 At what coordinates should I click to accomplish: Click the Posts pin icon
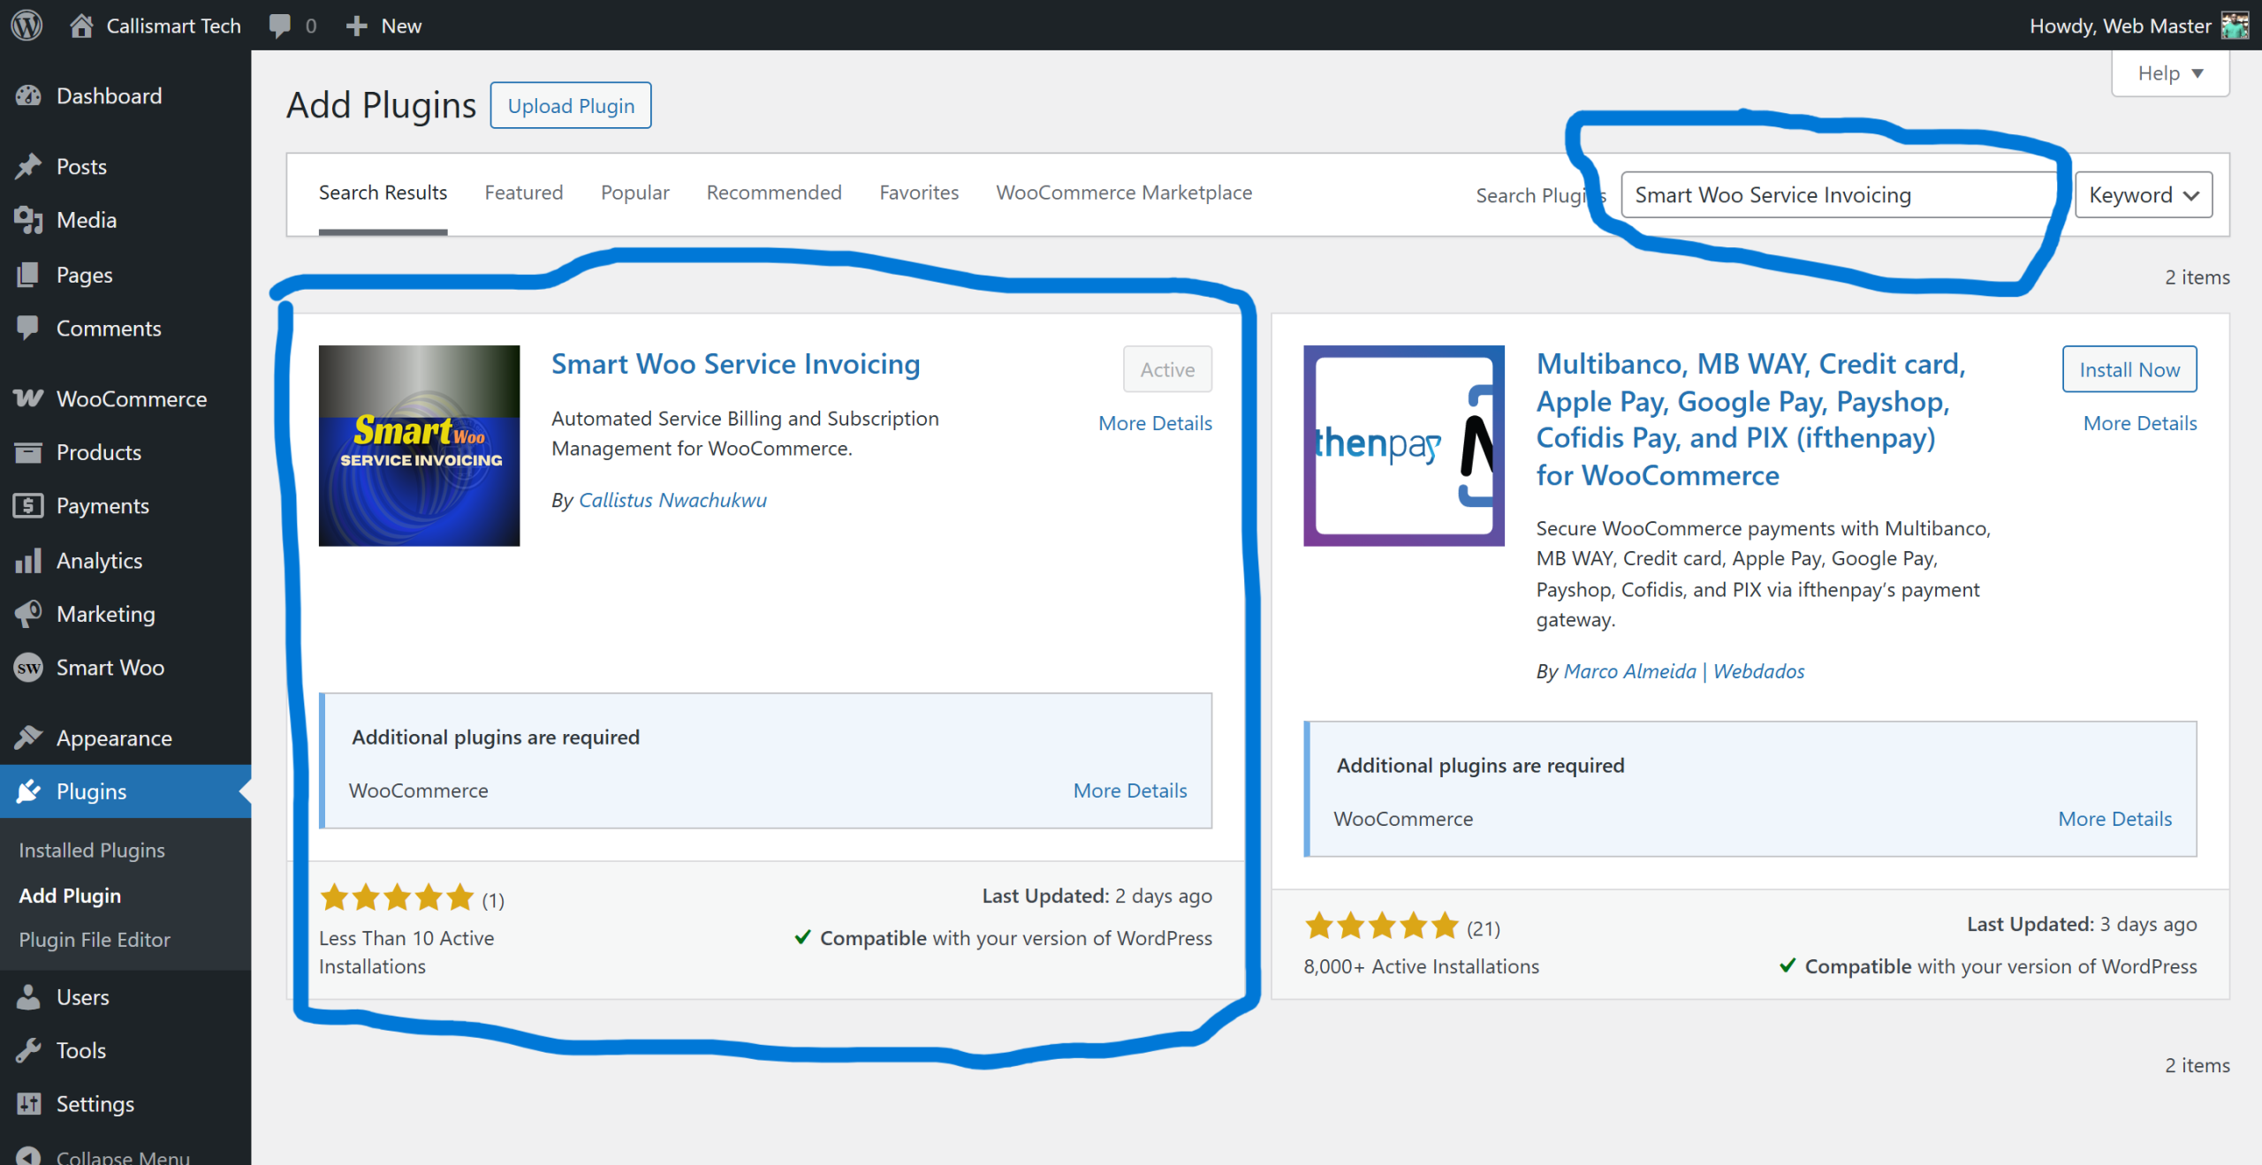pos(28,166)
